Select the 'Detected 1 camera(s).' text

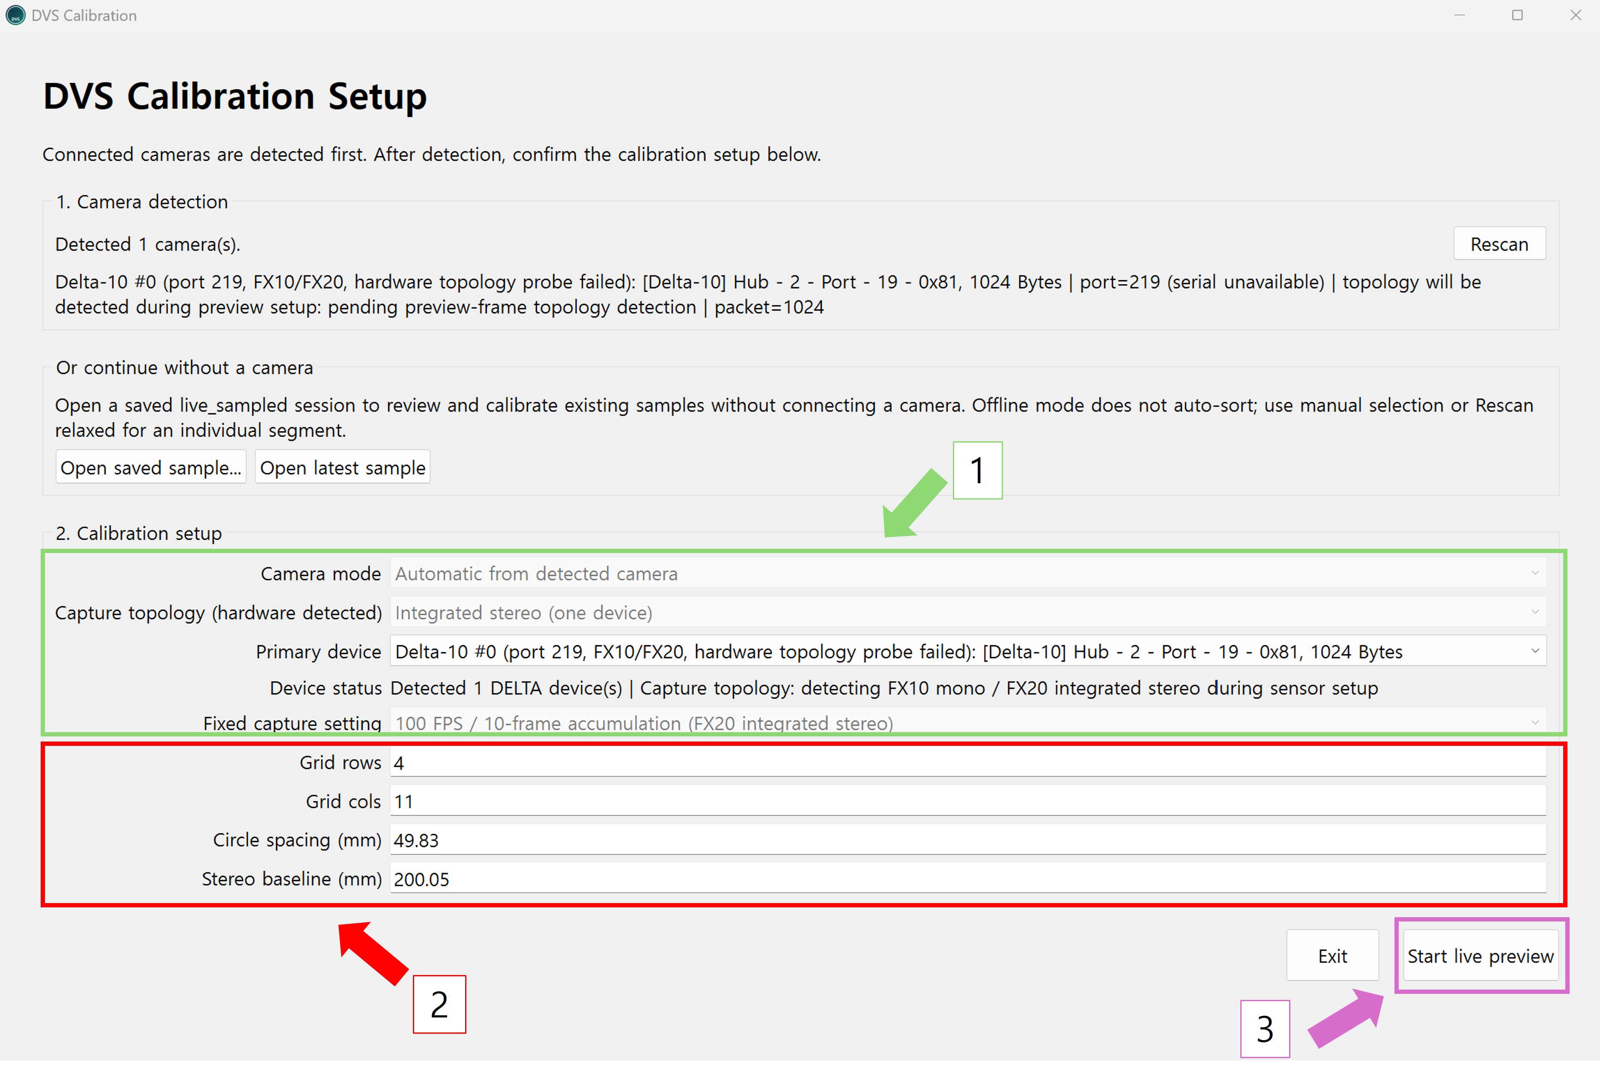pyautogui.click(x=147, y=244)
